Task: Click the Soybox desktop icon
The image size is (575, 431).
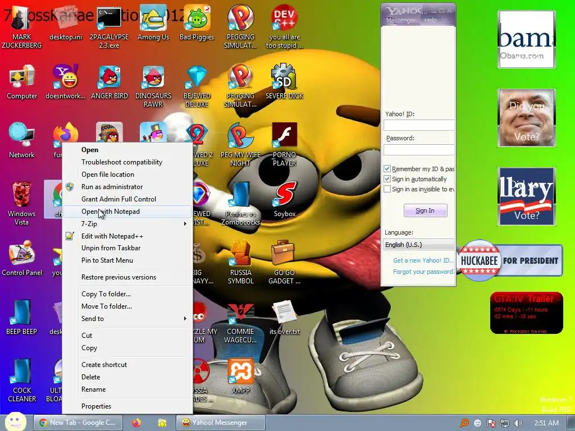Action: [x=284, y=200]
